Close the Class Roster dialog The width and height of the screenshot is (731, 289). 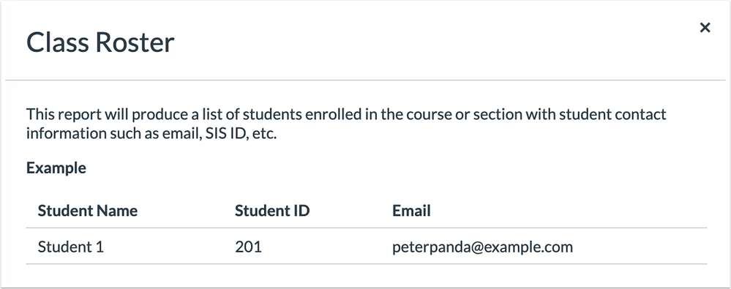(705, 28)
